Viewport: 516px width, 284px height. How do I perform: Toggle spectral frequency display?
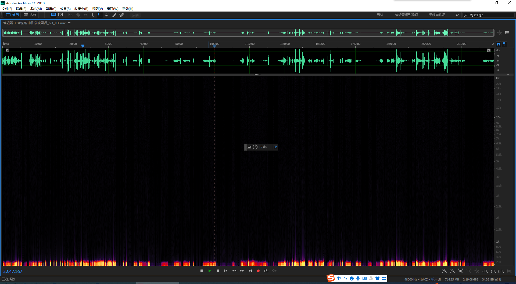click(53, 15)
